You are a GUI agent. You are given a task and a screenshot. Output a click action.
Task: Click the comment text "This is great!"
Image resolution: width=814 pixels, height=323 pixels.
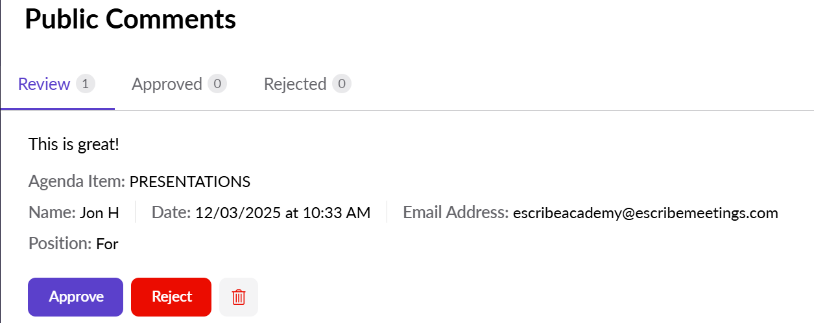pos(74,144)
